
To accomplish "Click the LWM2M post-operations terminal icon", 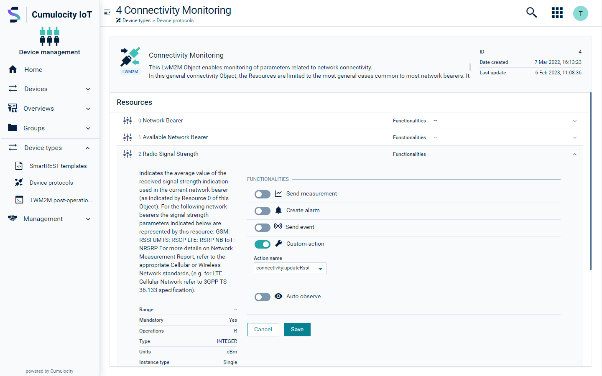I will pos(19,200).
